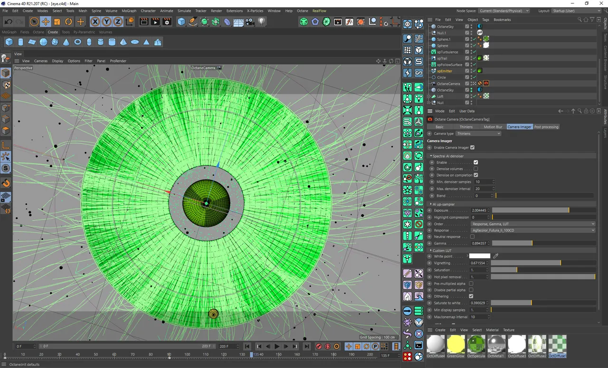The height and width of the screenshot is (368, 608).
Task: Click the Spline Pen tool icon
Action: 193,21
